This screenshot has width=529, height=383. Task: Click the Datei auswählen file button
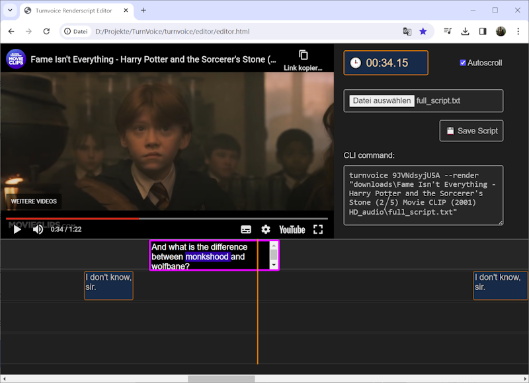[382, 101]
